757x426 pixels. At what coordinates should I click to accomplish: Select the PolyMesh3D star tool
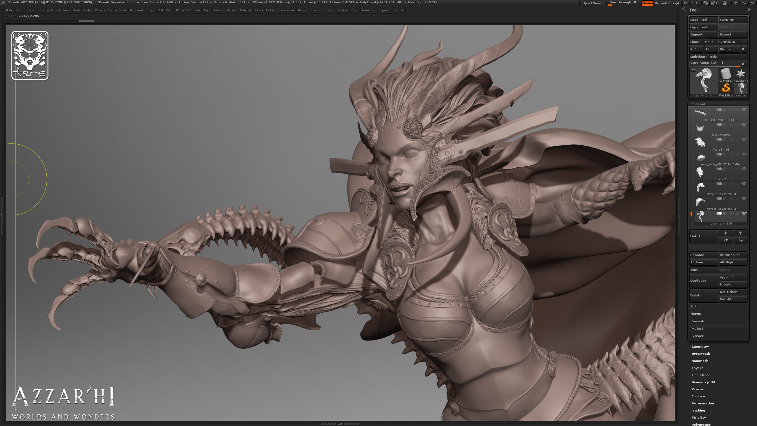point(741,74)
